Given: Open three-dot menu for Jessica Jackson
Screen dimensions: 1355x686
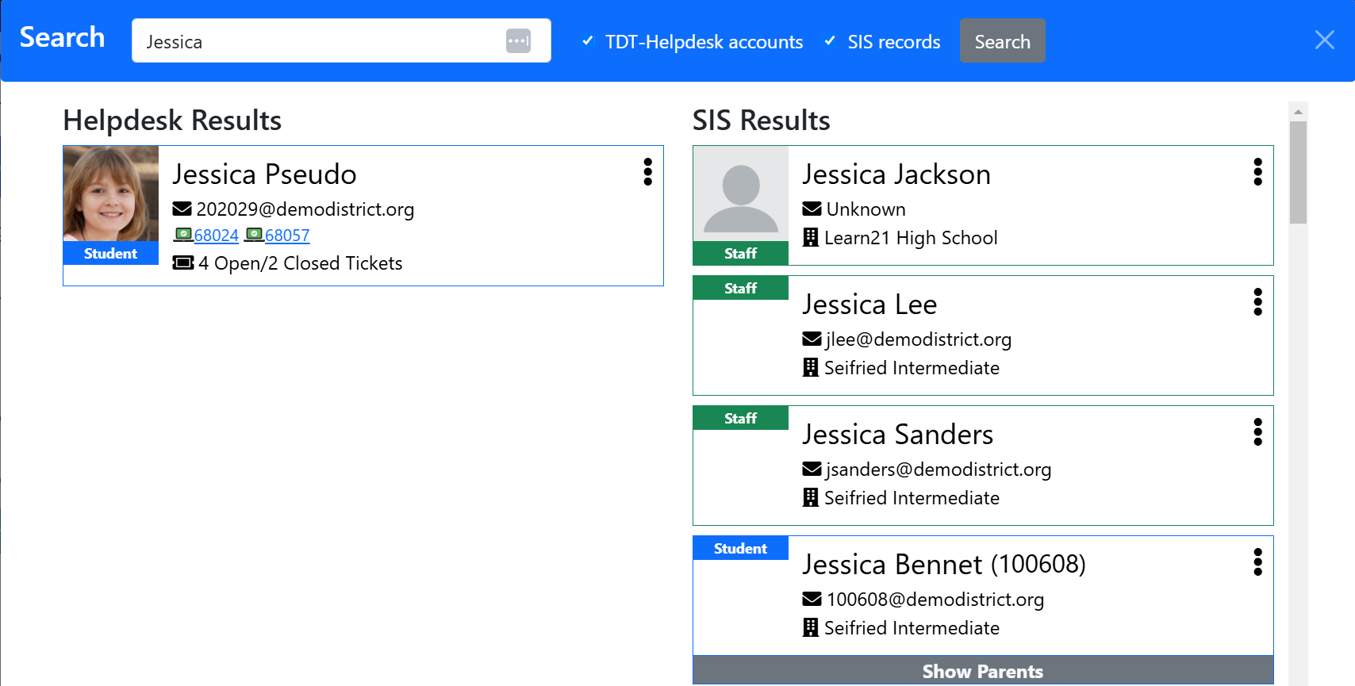Looking at the screenshot, I should [x=1257, y=171].
